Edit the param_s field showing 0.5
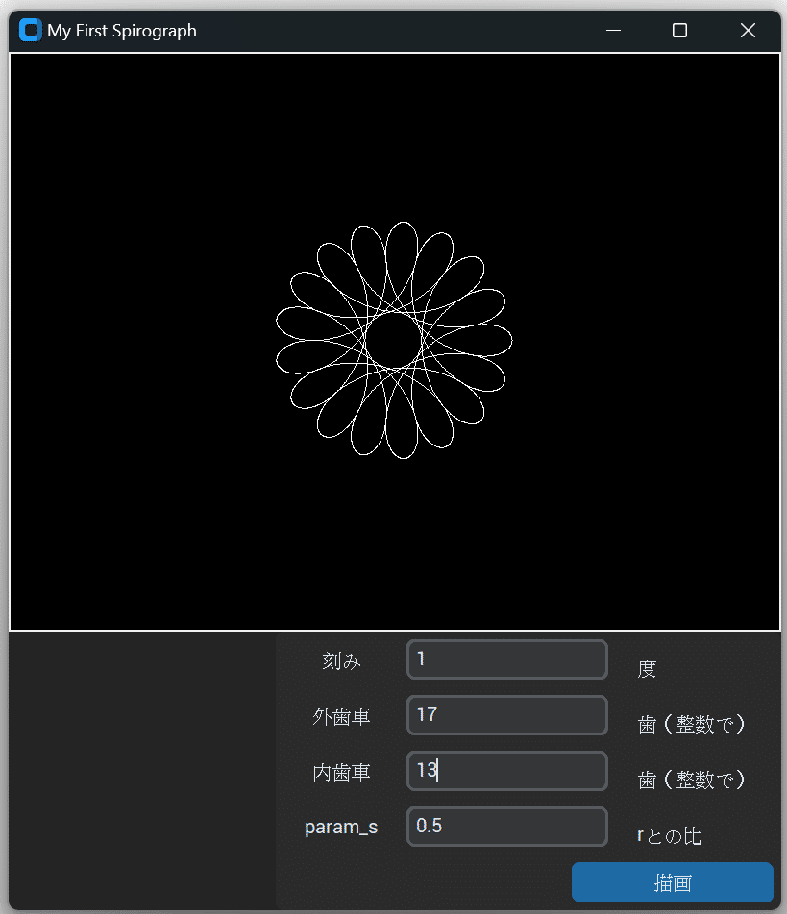This screenshot has width=787, height=914. 507,826
